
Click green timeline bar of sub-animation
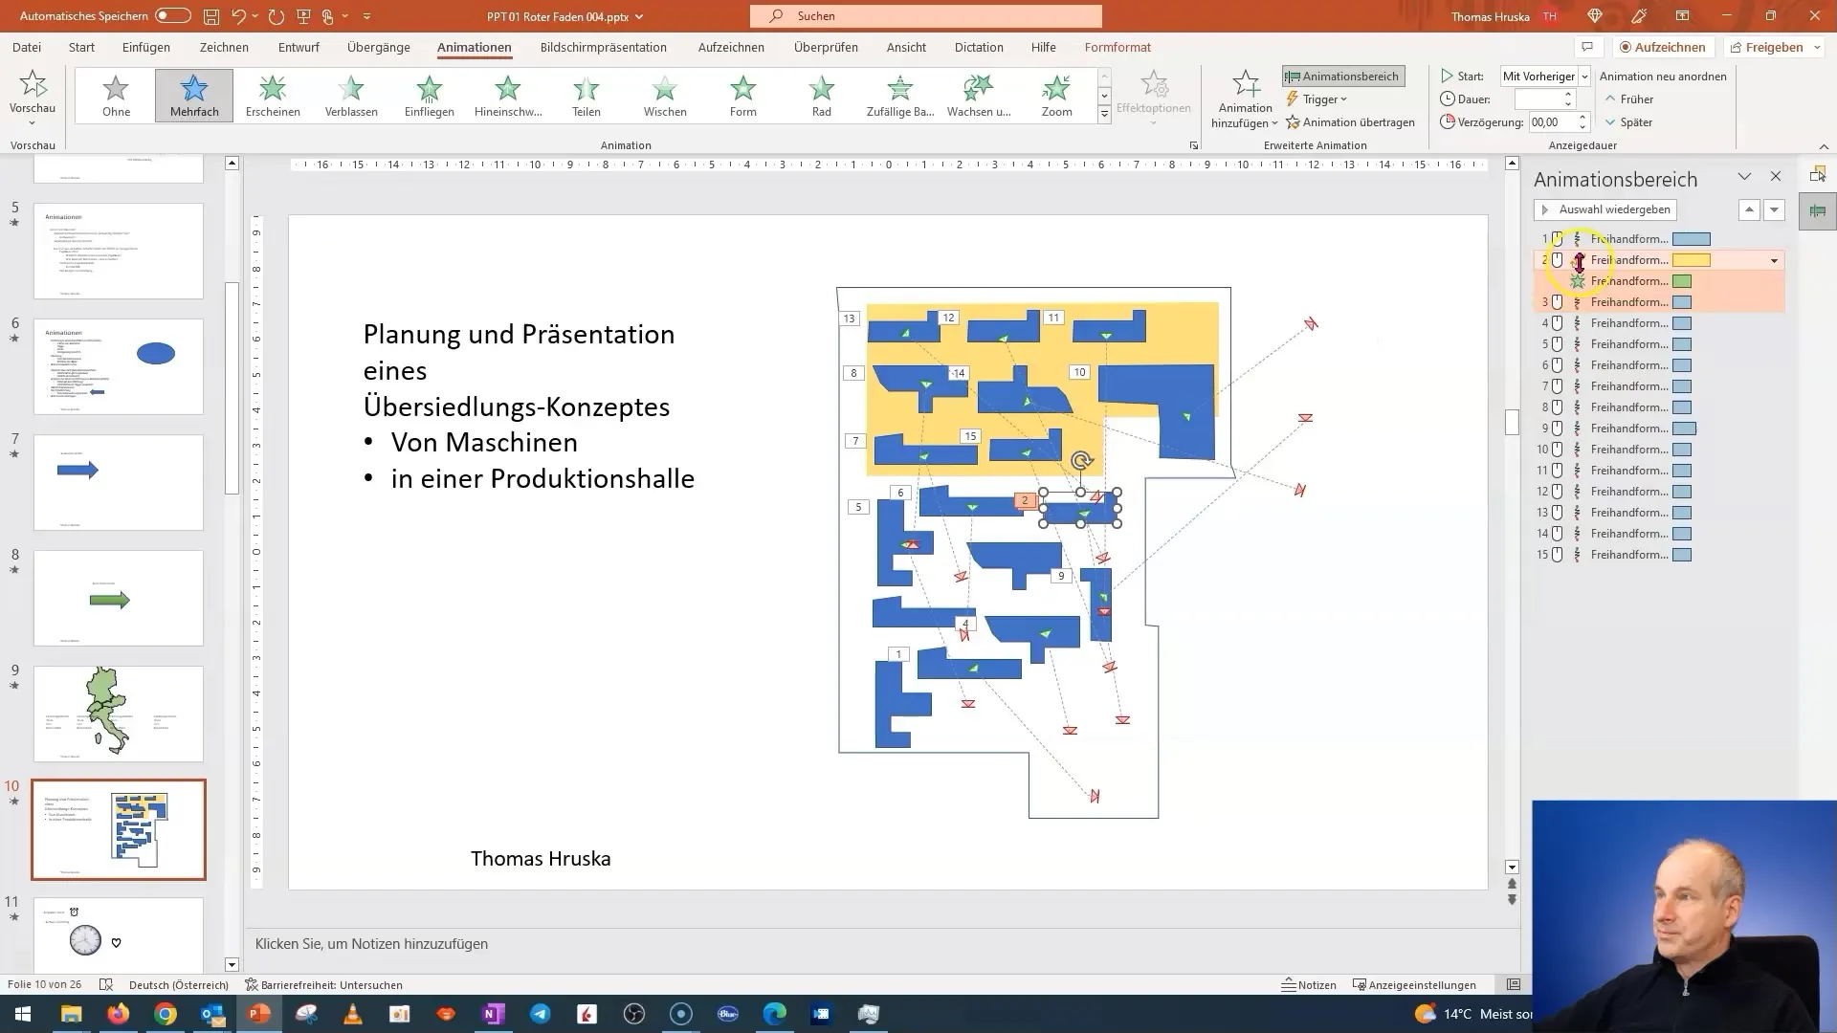click(1682, 281)
